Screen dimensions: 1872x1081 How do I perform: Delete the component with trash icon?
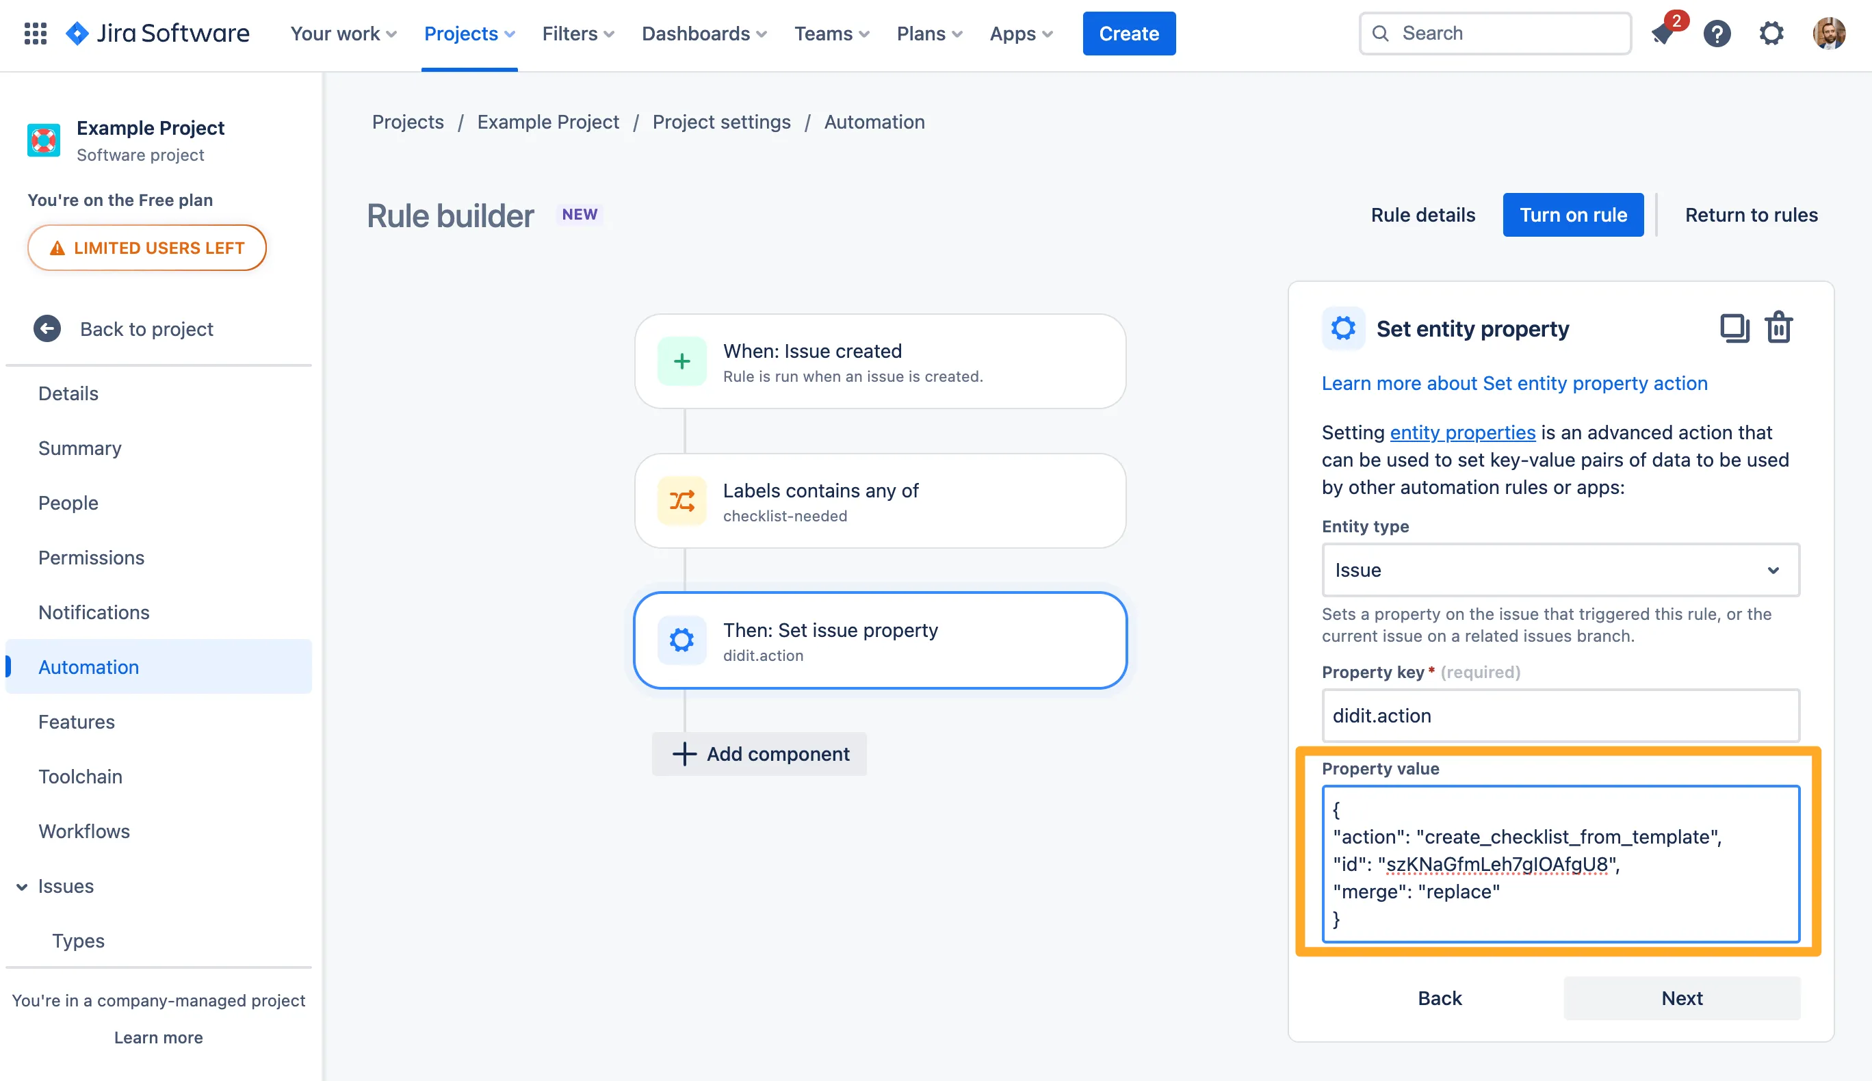(1778, 328)
